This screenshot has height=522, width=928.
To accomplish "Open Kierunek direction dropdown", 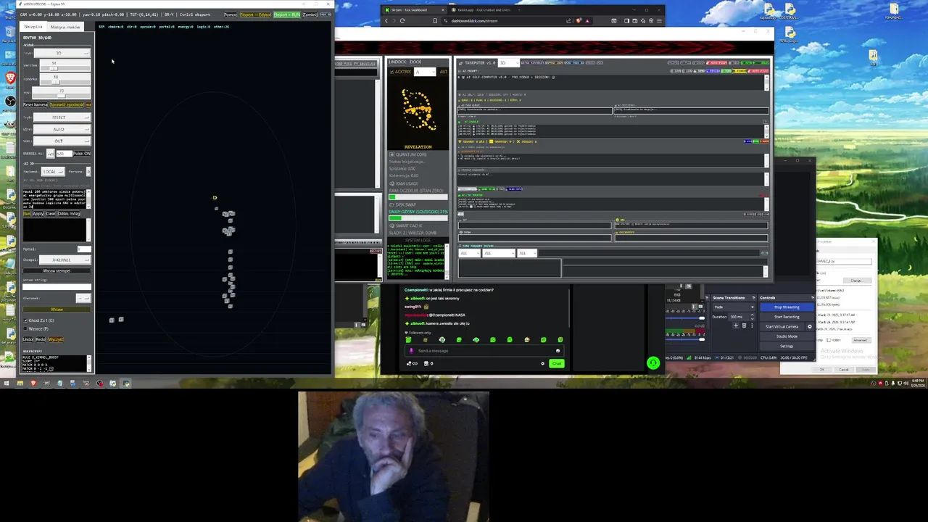I will point(83,298).
